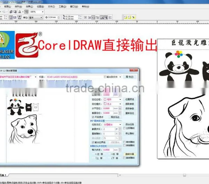Open the 定位边框 dropdown
This screenshot has width=209, height=184.
120,99
